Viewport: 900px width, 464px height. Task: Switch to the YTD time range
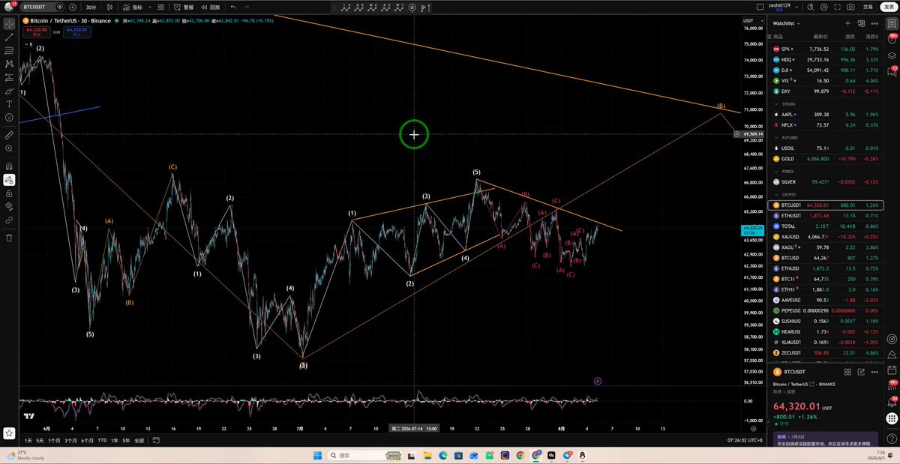point(102,441)
